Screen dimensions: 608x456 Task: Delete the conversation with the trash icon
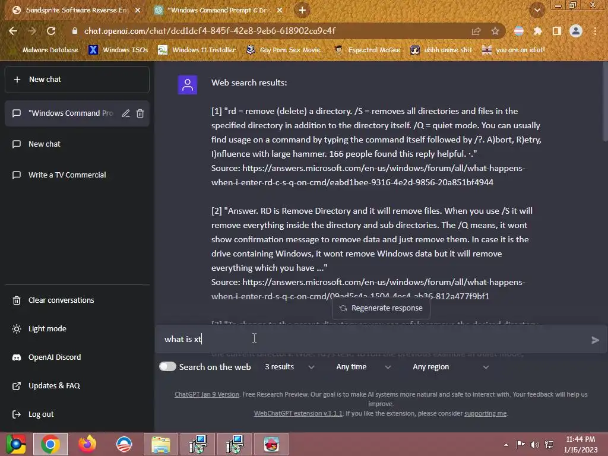tap(140, 113)
